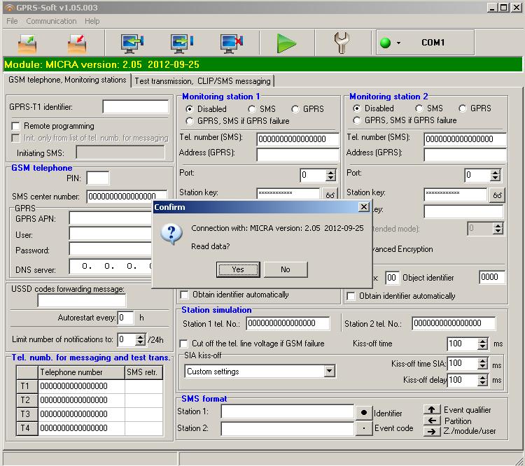Click the SMS format Station 1 field

click(287, 411)
